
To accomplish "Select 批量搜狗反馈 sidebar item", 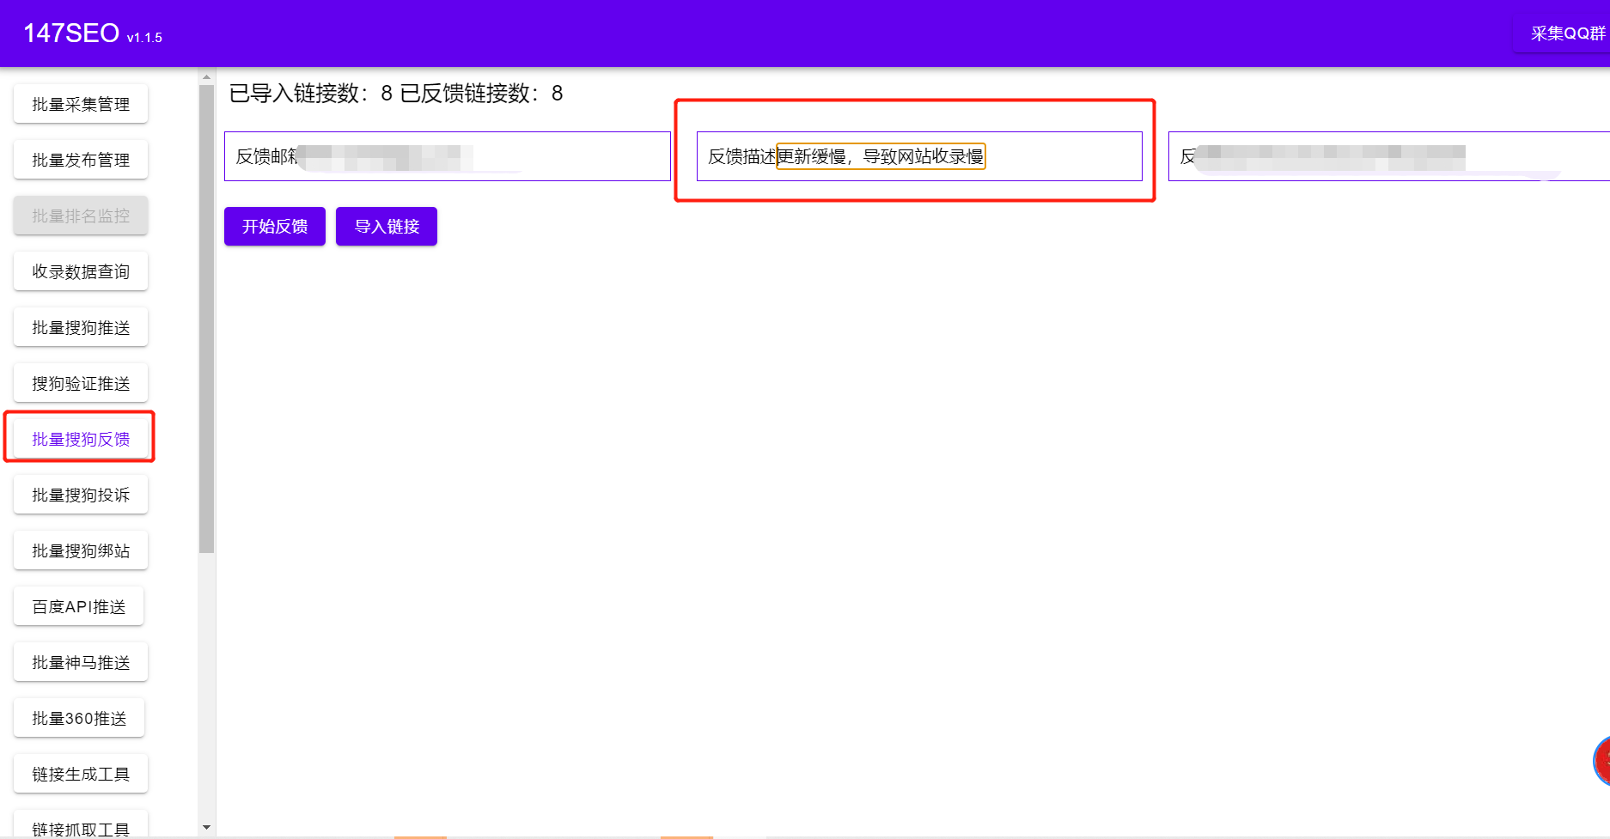I will (x=81, y=439).
